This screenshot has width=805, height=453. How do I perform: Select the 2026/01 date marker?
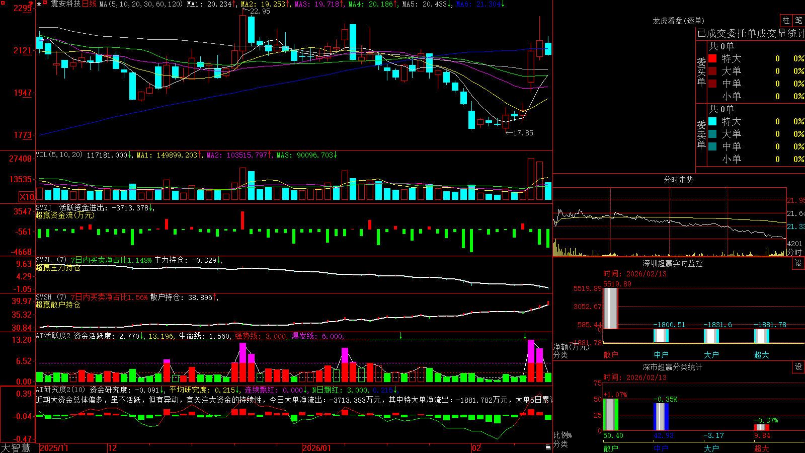point(317,448)
